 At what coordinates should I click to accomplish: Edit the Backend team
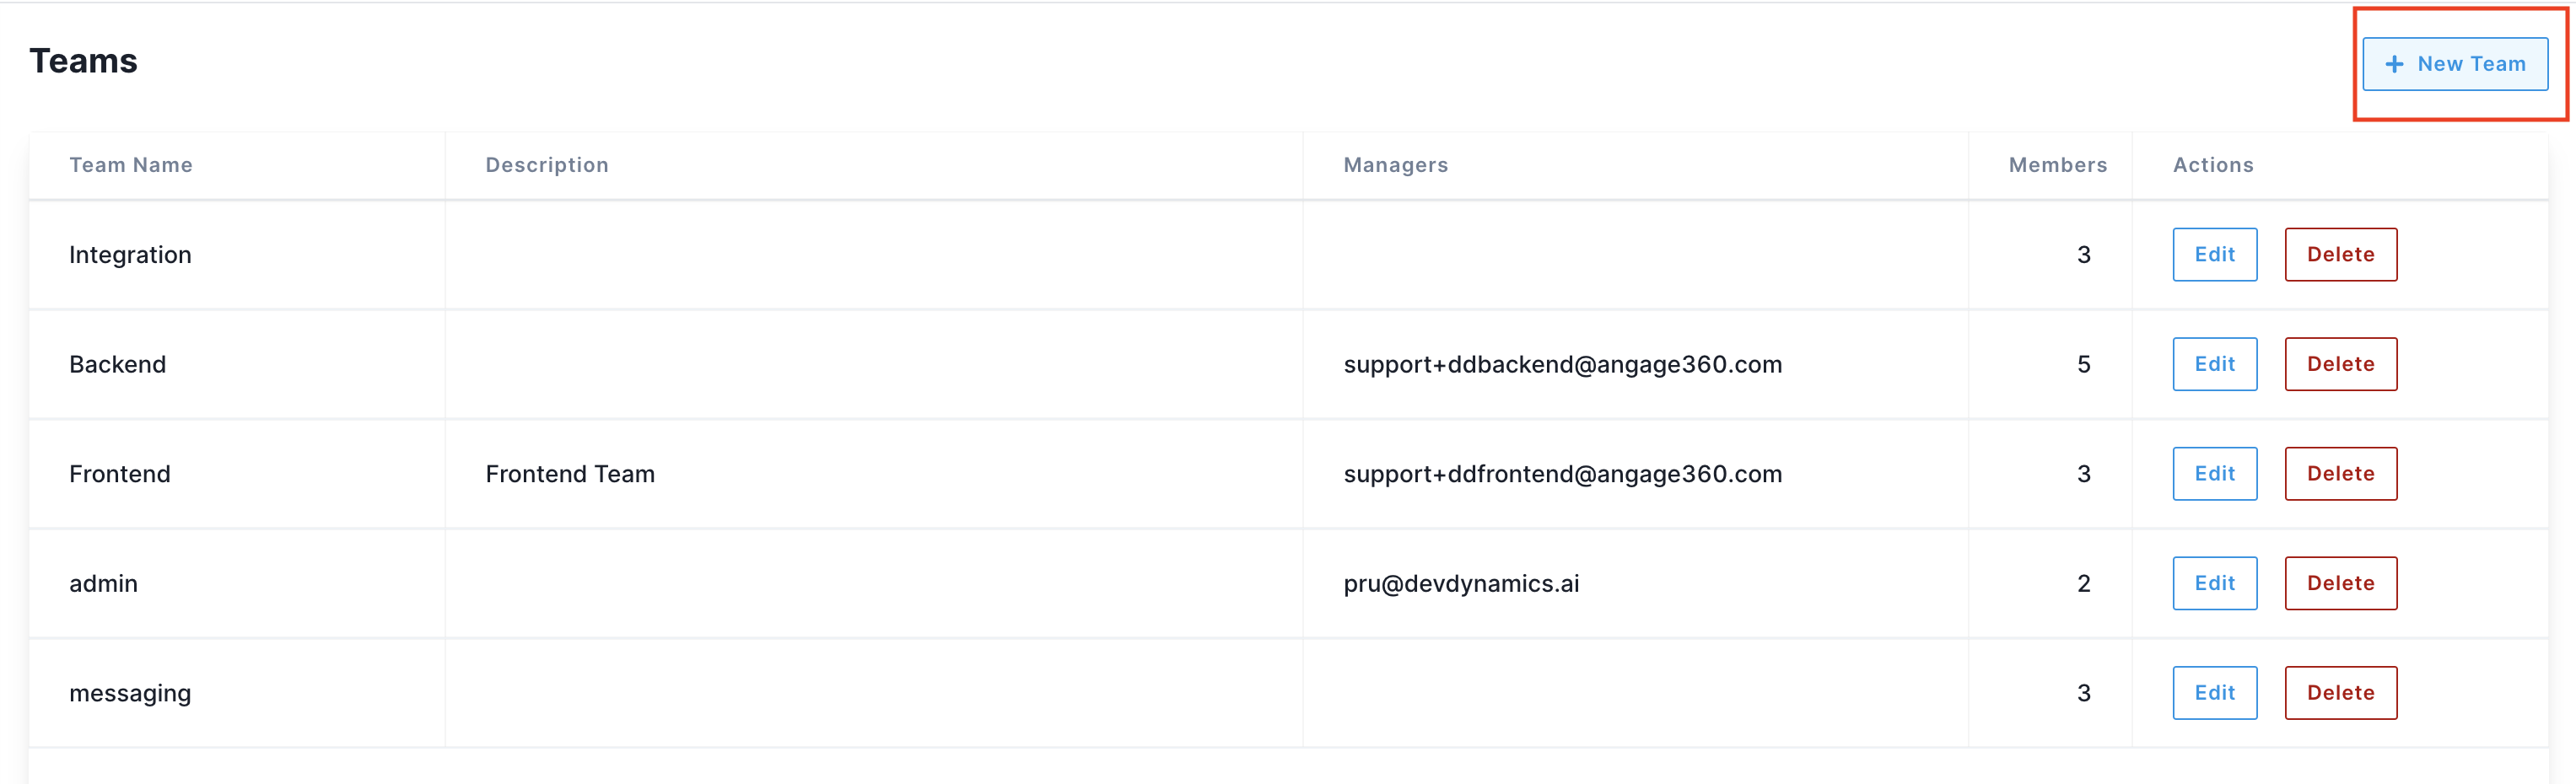2214,364
